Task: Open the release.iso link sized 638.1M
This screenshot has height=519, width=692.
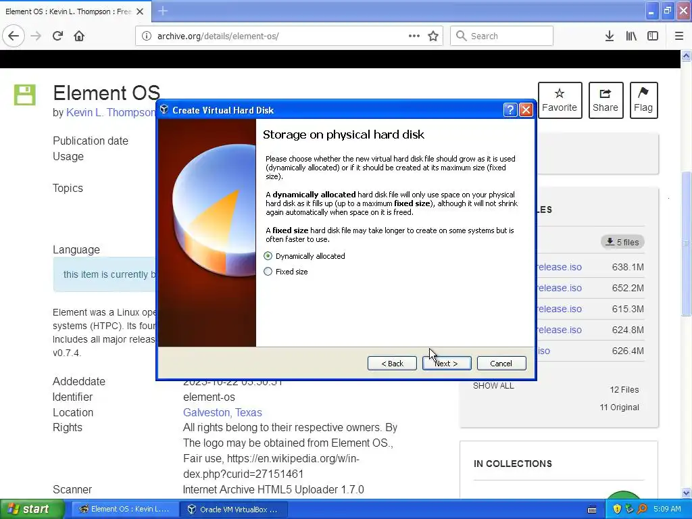Action: pos(559,267)
